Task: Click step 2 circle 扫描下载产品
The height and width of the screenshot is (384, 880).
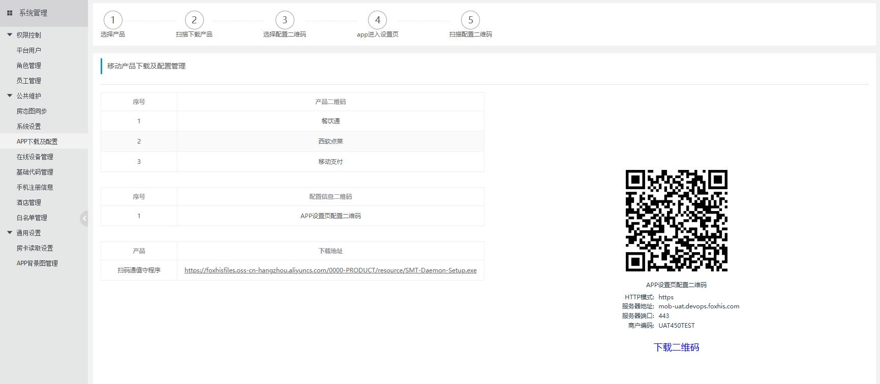Action: 194,20
